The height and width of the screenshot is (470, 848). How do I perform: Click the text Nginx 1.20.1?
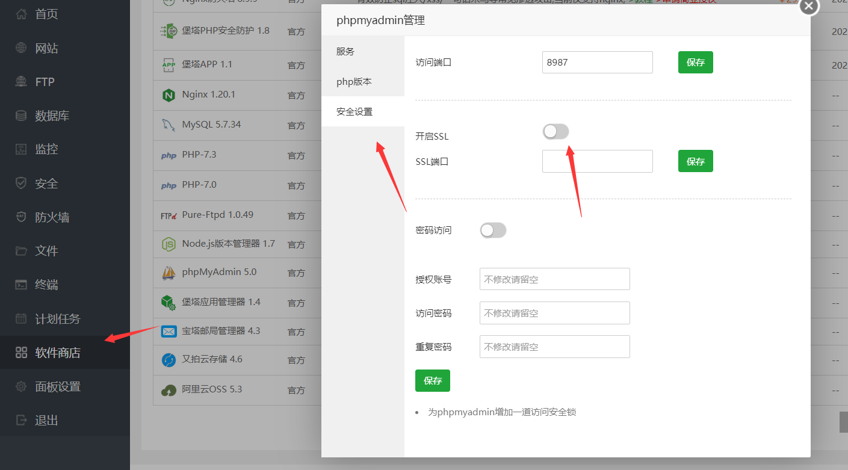pyautogui.click(x=208, y=94)
